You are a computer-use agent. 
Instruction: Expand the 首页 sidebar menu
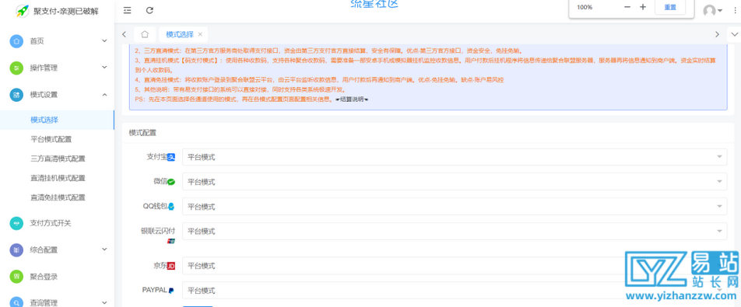pyautogui.click(x=104, y=41)
